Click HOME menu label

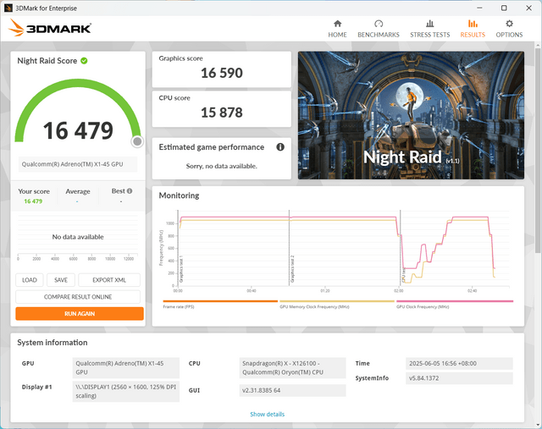[x=337, y=35]
